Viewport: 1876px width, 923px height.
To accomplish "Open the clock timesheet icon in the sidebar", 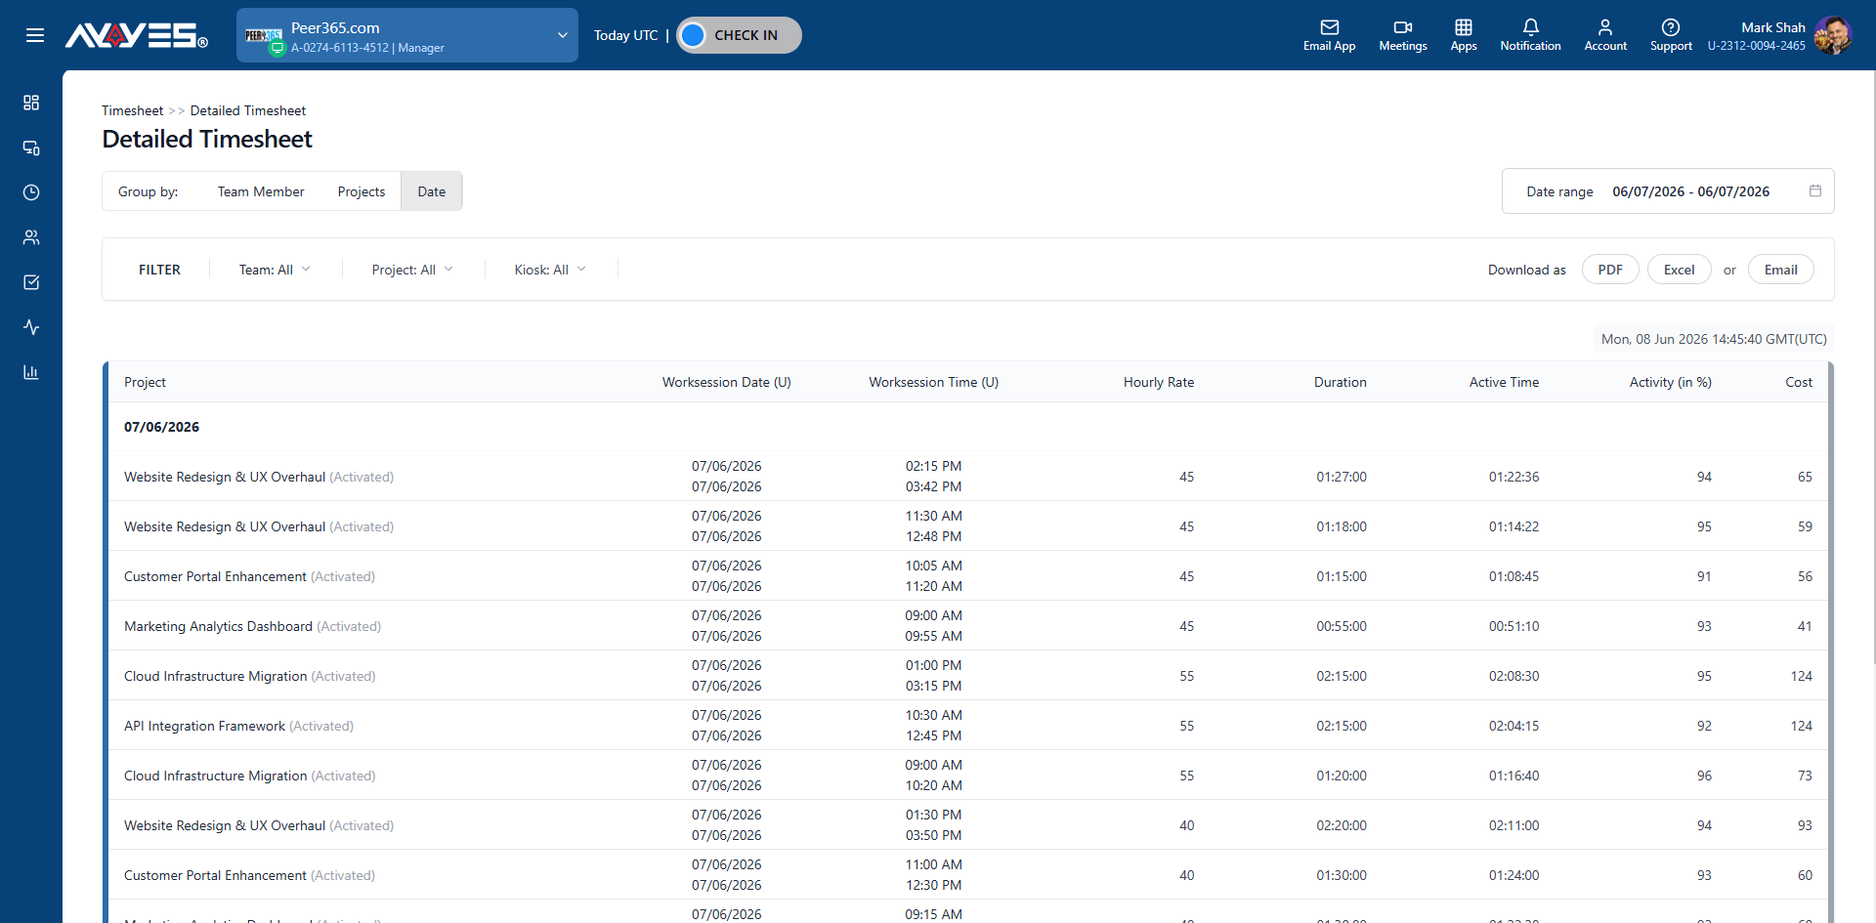I will click(x=31, y=192).
